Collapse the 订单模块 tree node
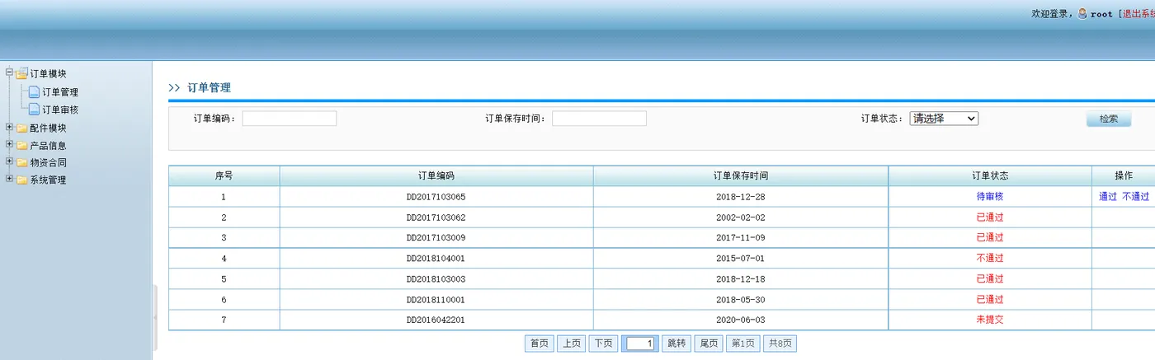 (9, 72)
